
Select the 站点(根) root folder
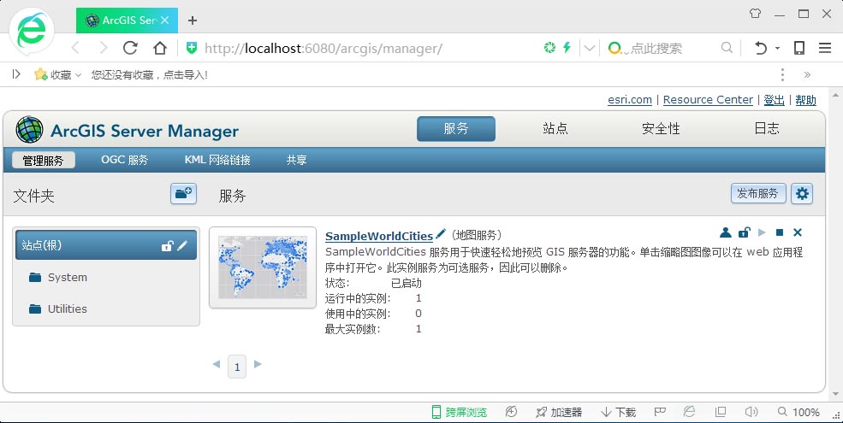point(106,245)
